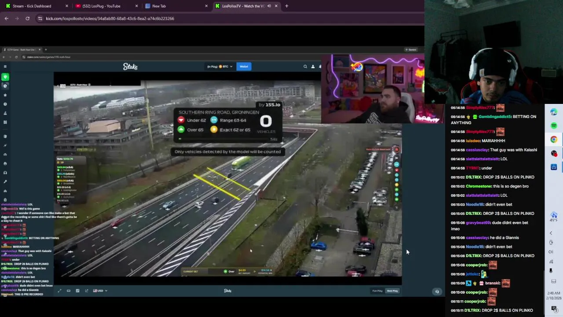Toggle Fun Play mode
This screenshot has height=317, width=563.
(x=377, y=291)
